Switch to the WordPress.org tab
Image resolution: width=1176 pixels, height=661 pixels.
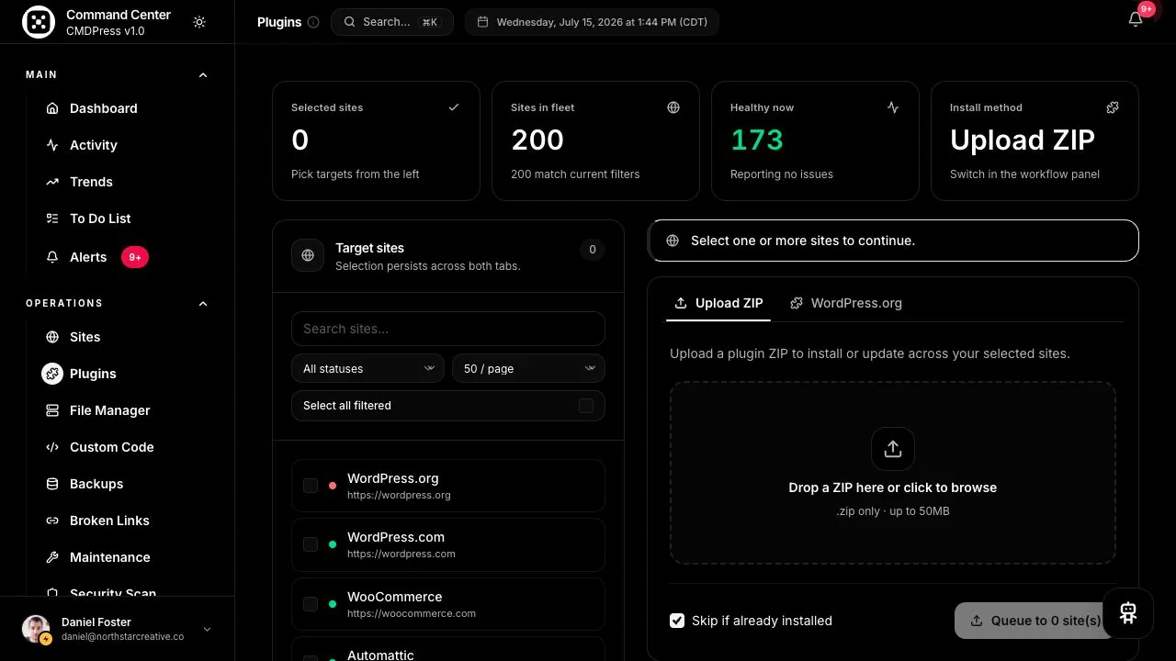846,303
